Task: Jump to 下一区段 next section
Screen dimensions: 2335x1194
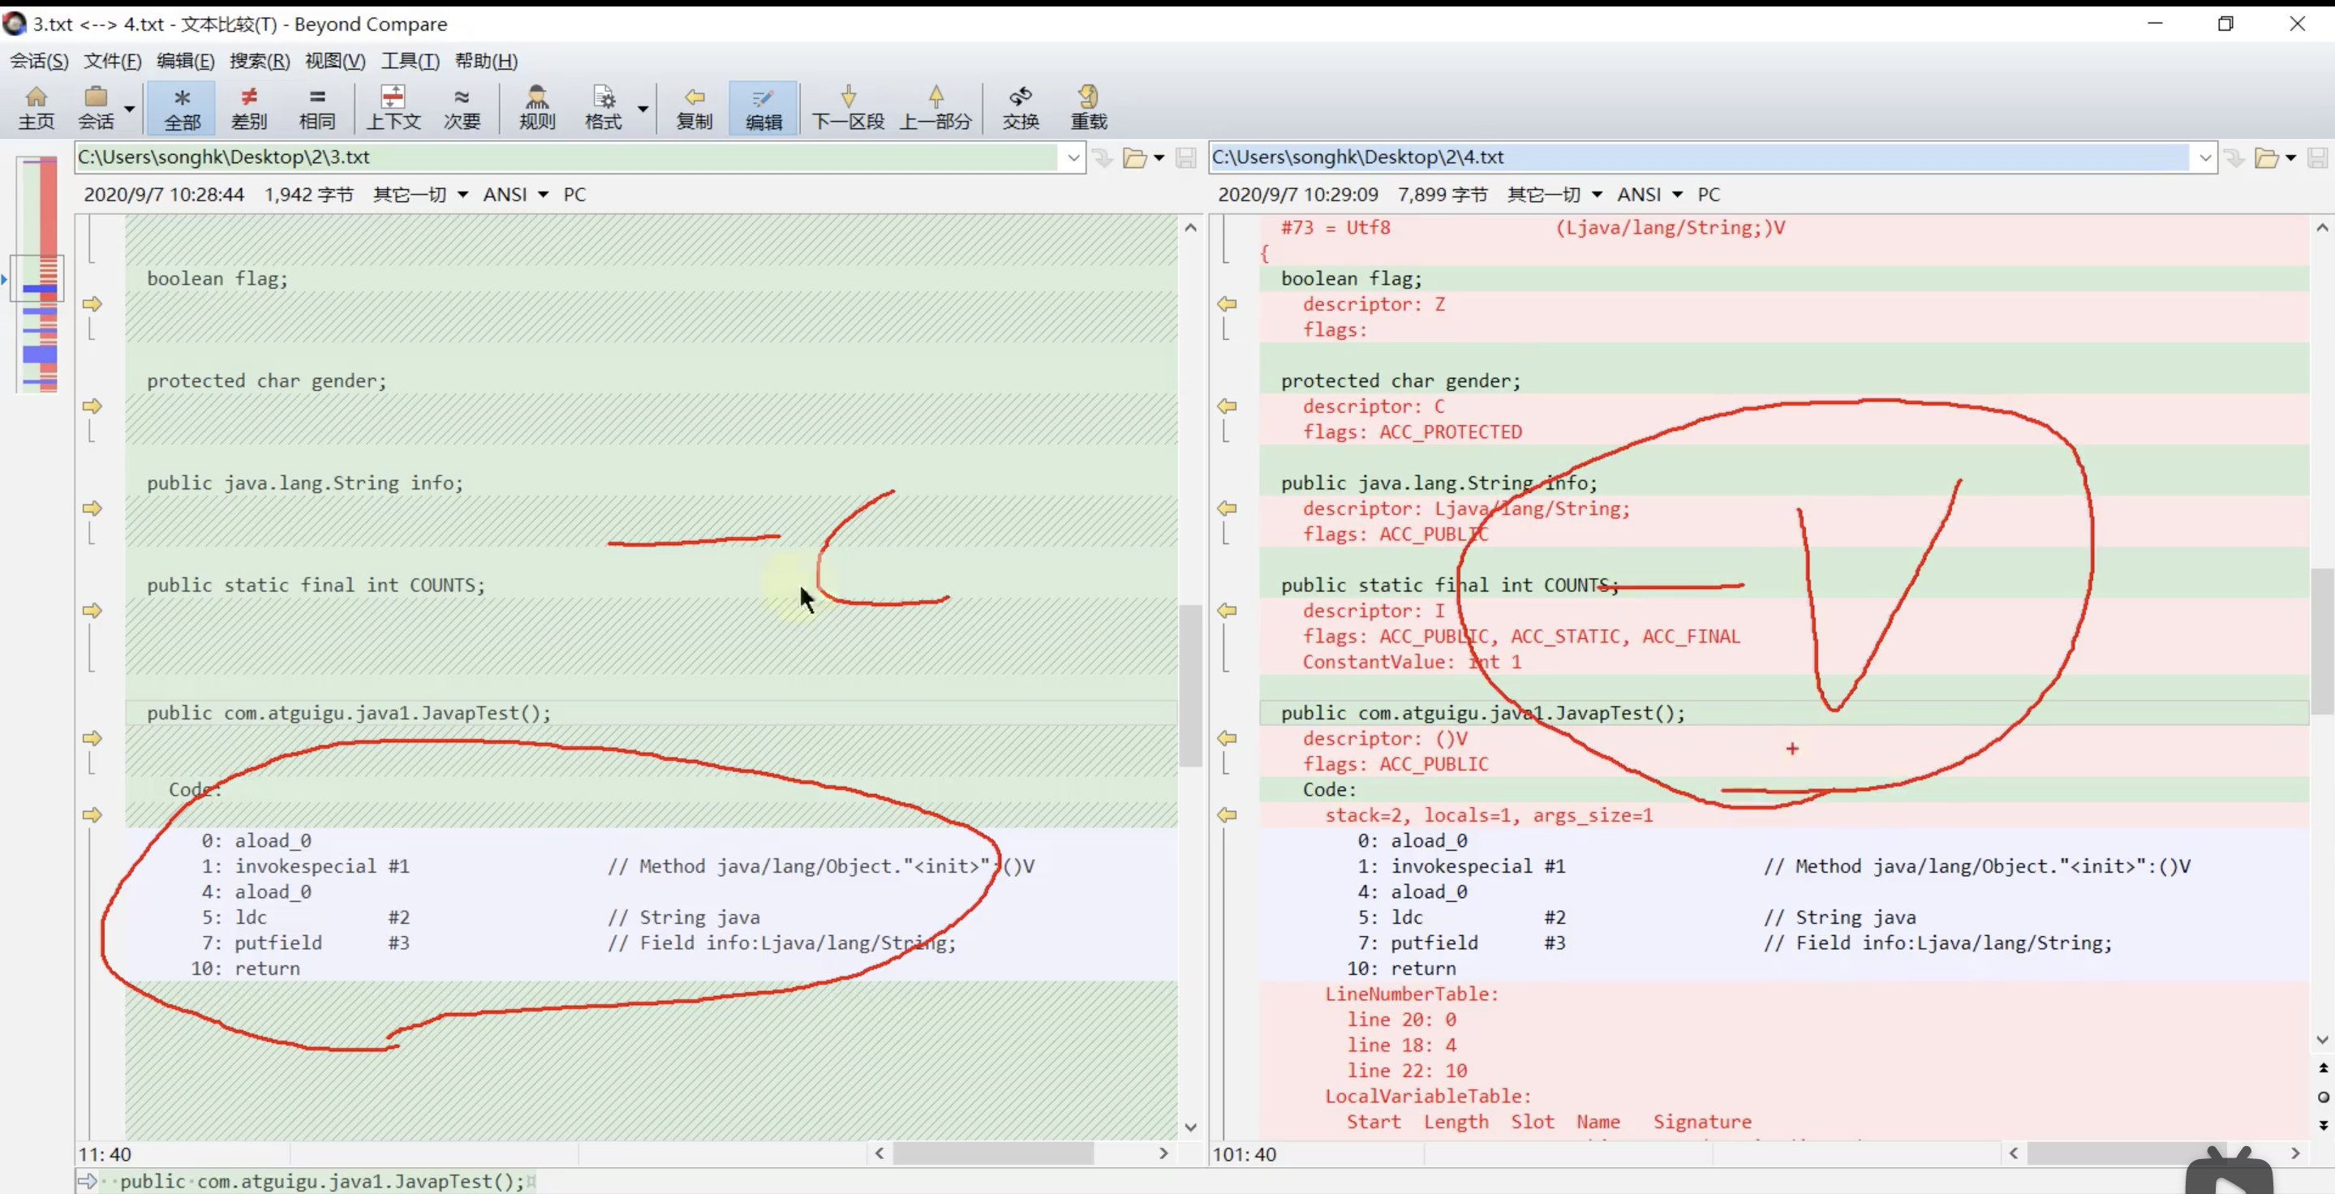Action: click(x=849, y=108)
